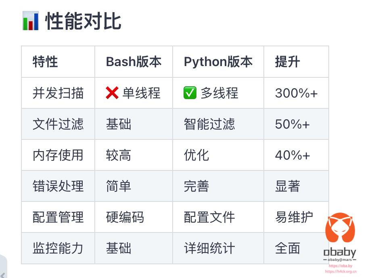The image size is (380, 278).
Task: Open the https://h4ck.org.cn link
Action: point(341,272)
